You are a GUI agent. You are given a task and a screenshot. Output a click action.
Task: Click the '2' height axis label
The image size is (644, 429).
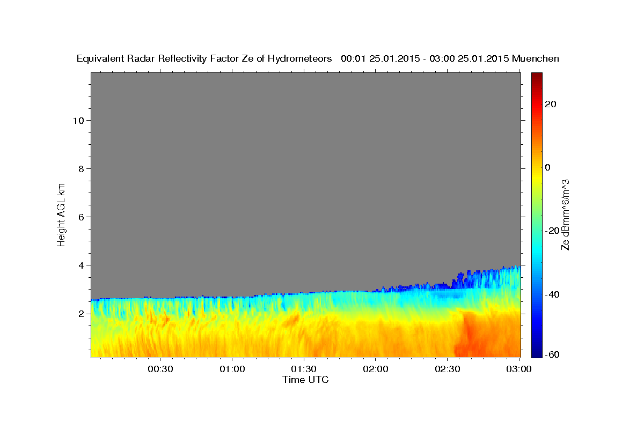[82, 313]
